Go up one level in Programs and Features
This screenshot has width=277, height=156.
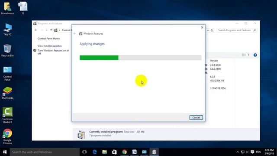pos(51,30)
